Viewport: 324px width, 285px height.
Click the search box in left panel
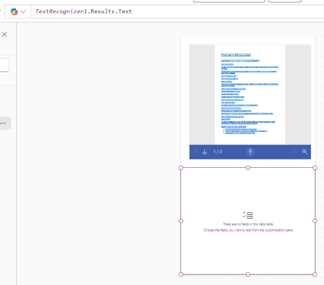[4, 65]
